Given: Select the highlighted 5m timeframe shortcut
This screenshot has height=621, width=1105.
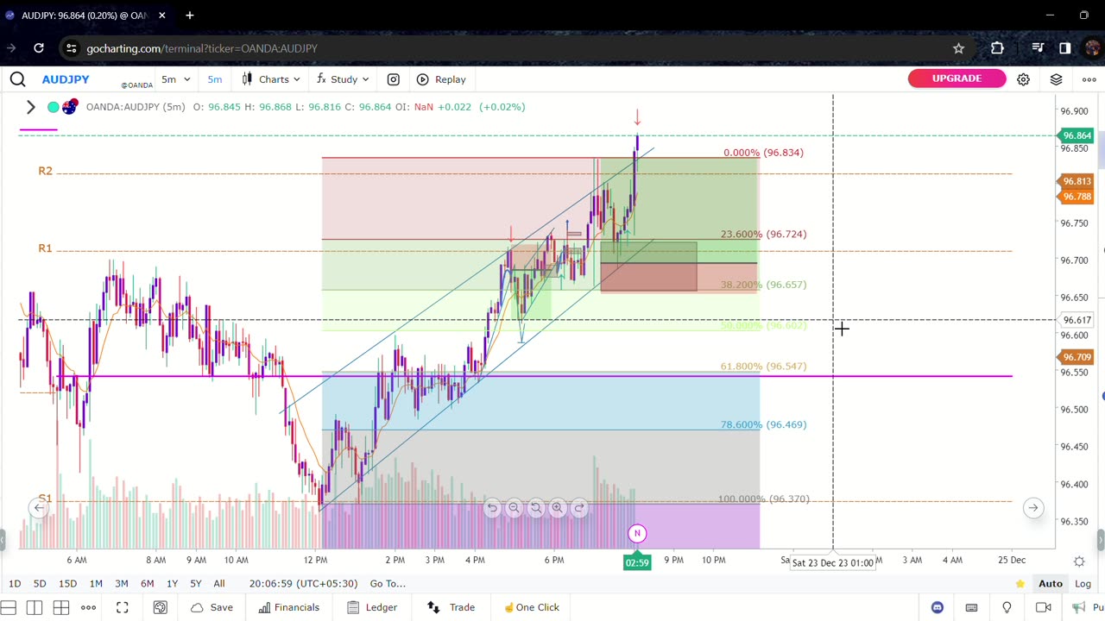Looking at the screenshot, I should [215, 79].
